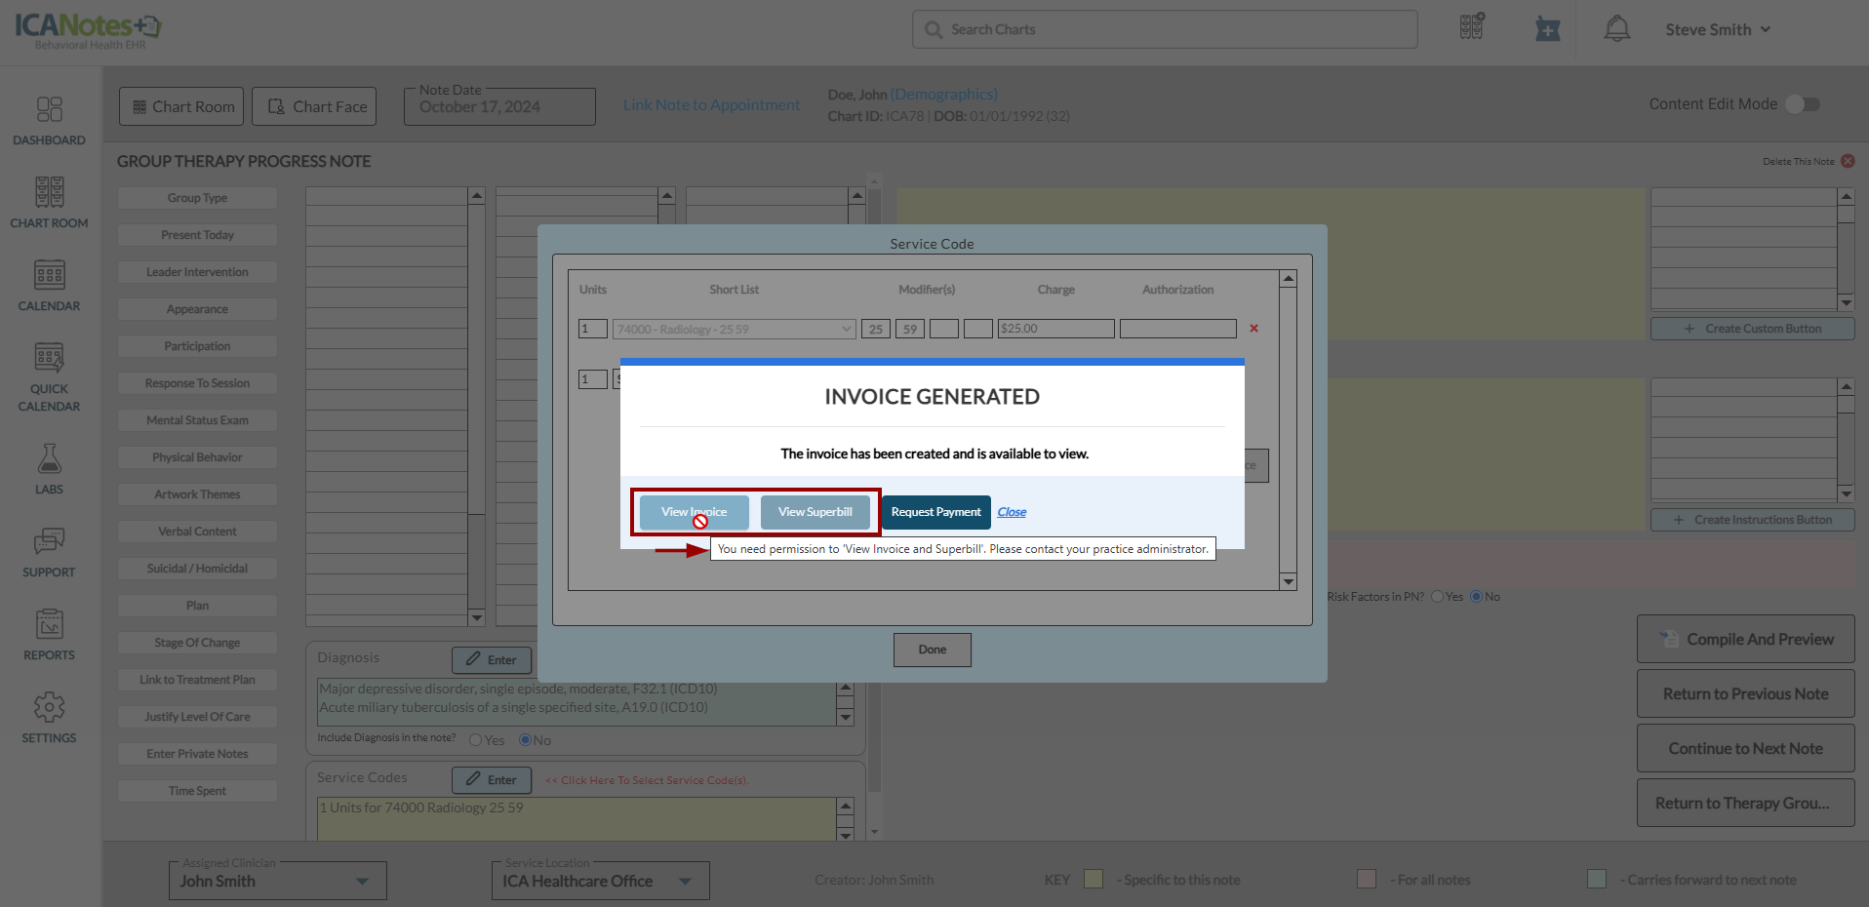Open the Steve Smith user menu
1869x907 pixels.
click(x=1717, y=29)
